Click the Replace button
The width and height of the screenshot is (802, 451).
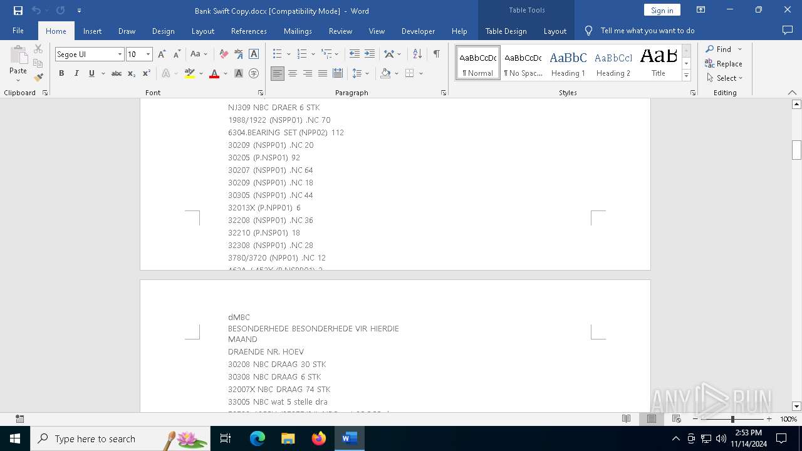click(724, 64)
